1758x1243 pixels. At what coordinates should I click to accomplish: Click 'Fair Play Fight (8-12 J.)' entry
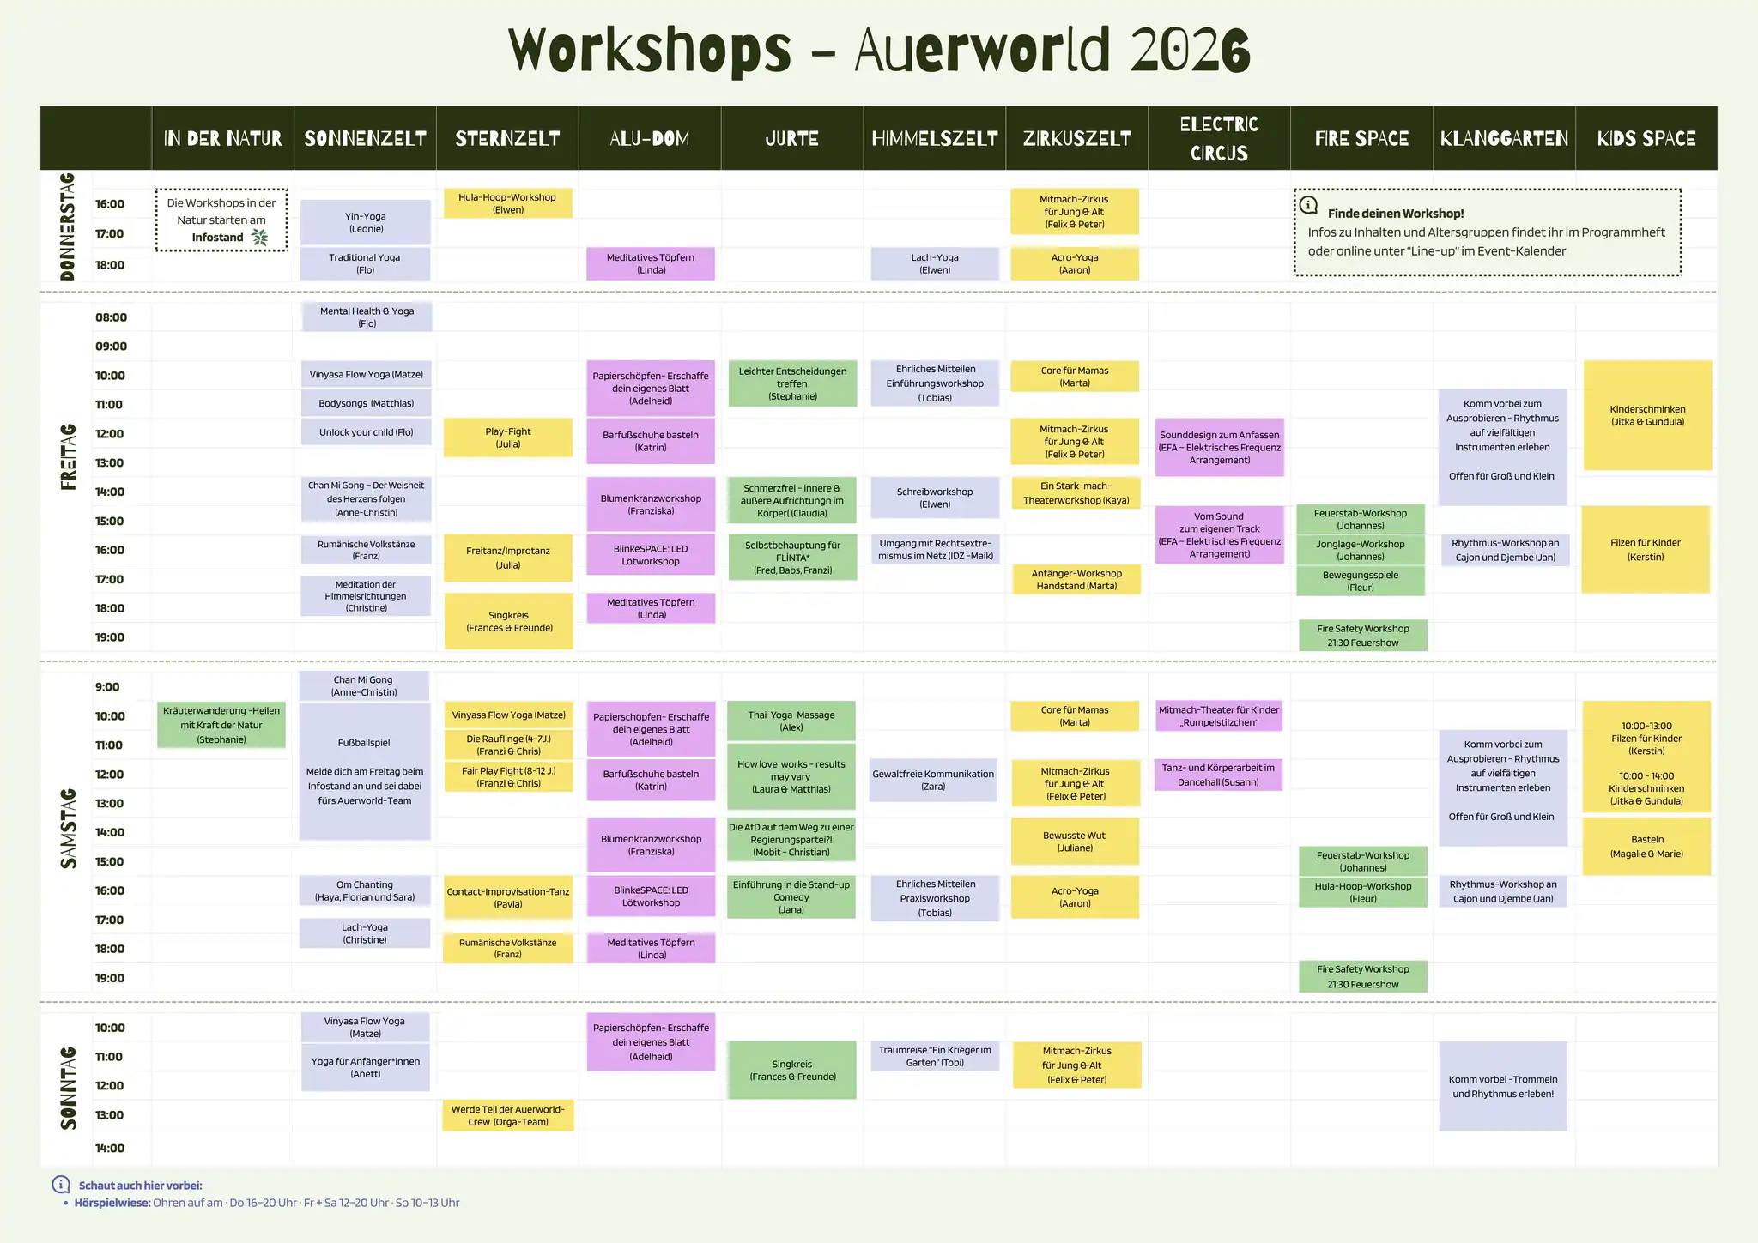coord(509,776)
